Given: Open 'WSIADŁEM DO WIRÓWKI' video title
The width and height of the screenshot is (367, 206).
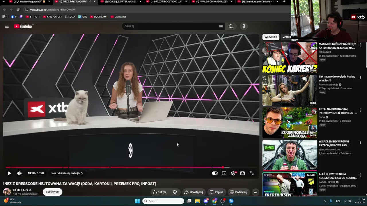Looking at the screenshot, I should (x=334, y=143).
